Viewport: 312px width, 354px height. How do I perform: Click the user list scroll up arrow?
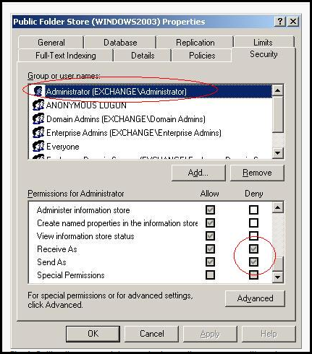point(278,90)
